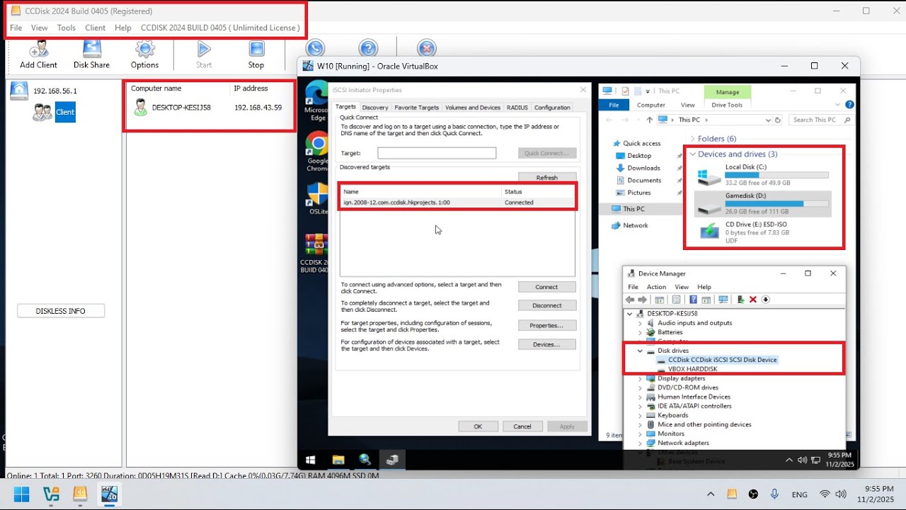Open Drive Tools ribbon tab
This screenshot has width=906, height=510.
[x=727, y=105]
